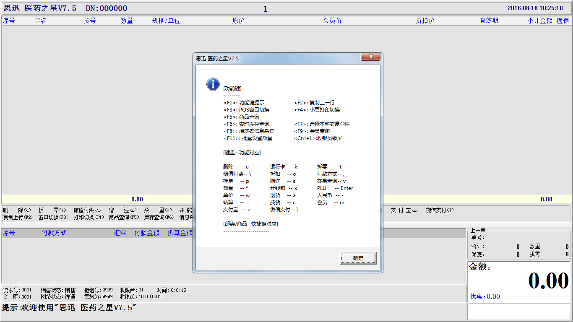Click the 银行卡 -- k line in dialog
This screenshot has height=322, width=573.
[x=284, y=167]
